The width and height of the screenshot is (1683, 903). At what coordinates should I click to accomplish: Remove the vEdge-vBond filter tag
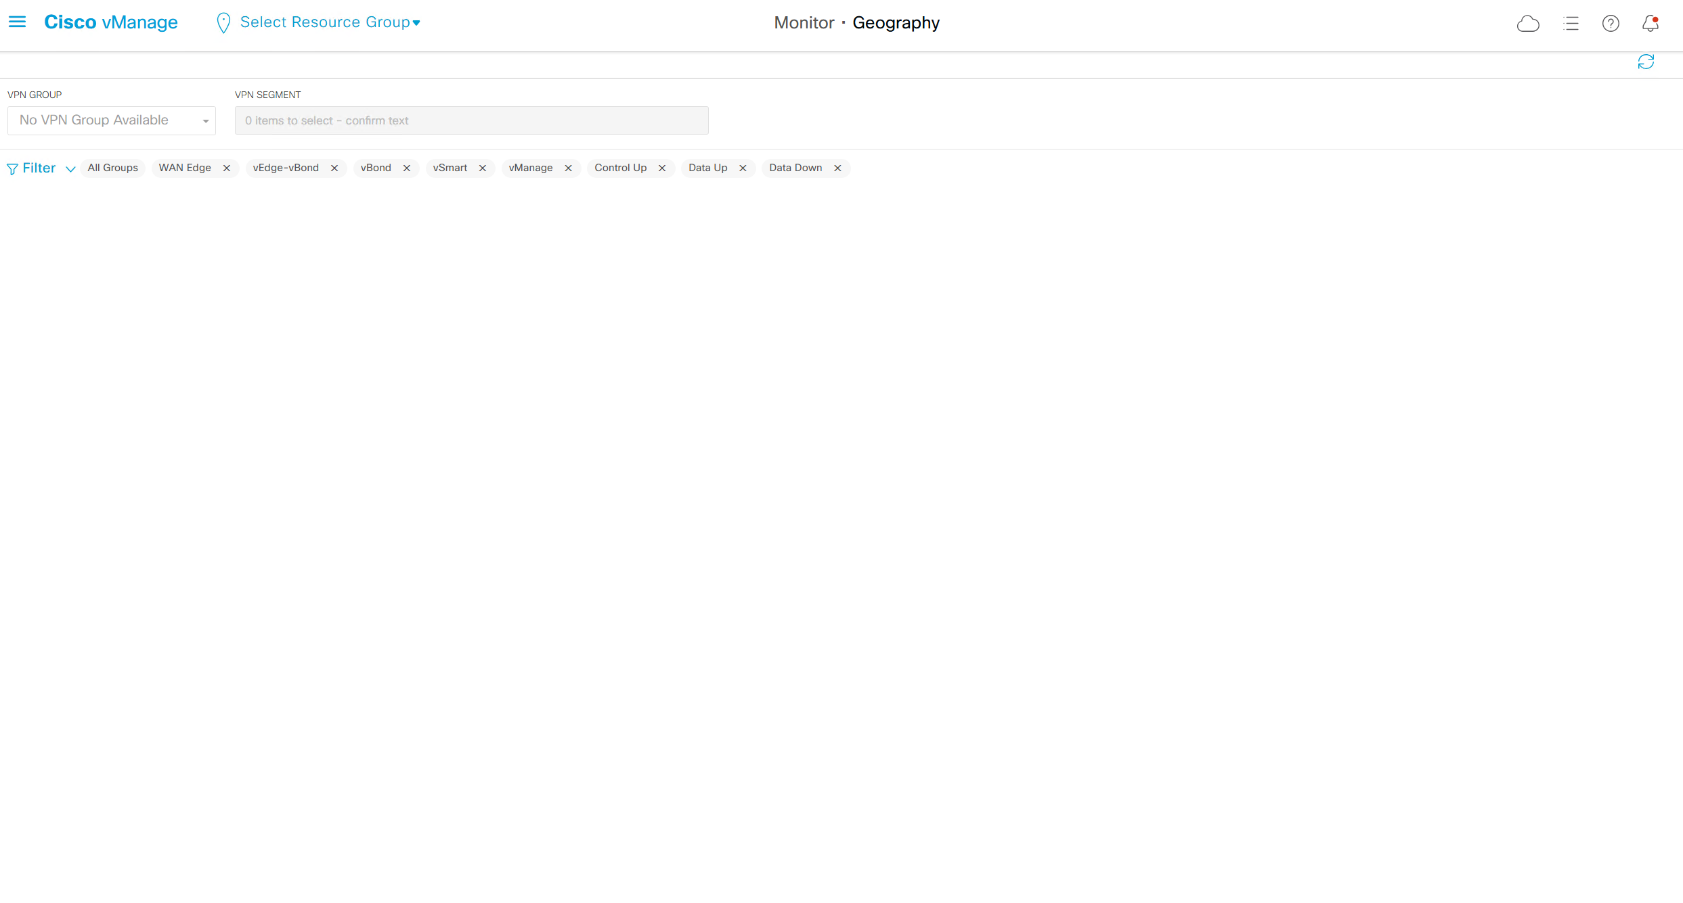334,168
